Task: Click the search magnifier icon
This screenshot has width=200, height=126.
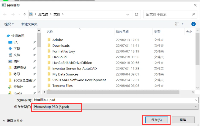Action: click(193, 14)
